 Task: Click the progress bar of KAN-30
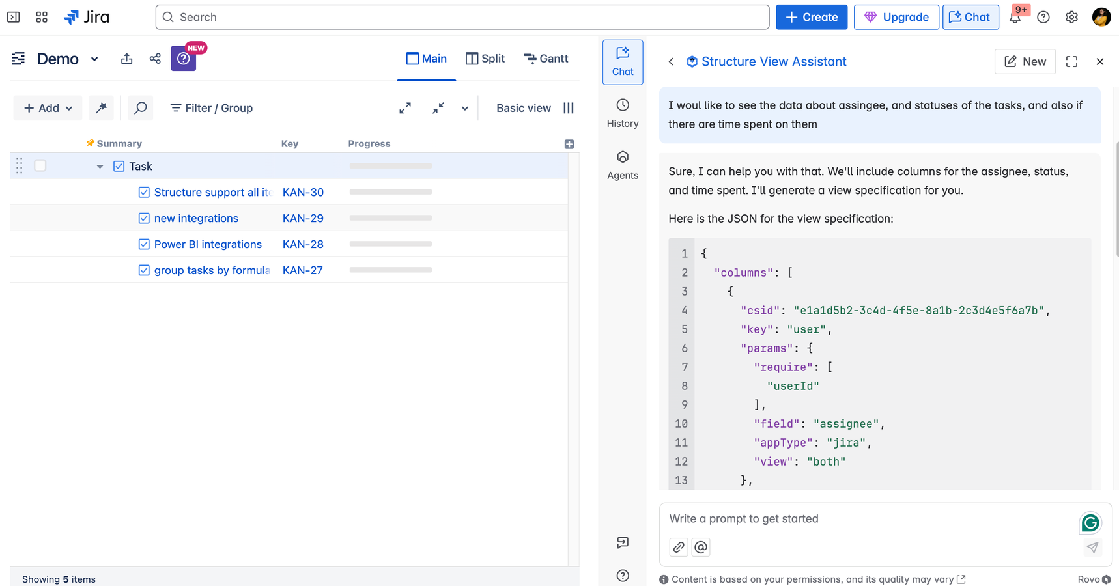click(390, 192)
